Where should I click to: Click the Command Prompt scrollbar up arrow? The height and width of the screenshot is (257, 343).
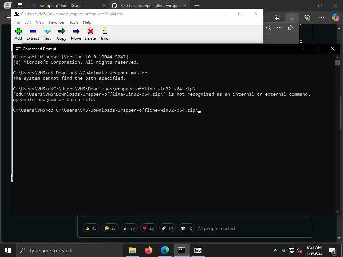337,57
